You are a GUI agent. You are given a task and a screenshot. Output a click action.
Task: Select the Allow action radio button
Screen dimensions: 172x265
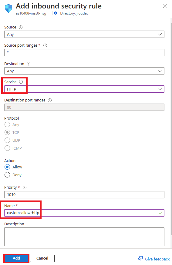coord(7,167)
